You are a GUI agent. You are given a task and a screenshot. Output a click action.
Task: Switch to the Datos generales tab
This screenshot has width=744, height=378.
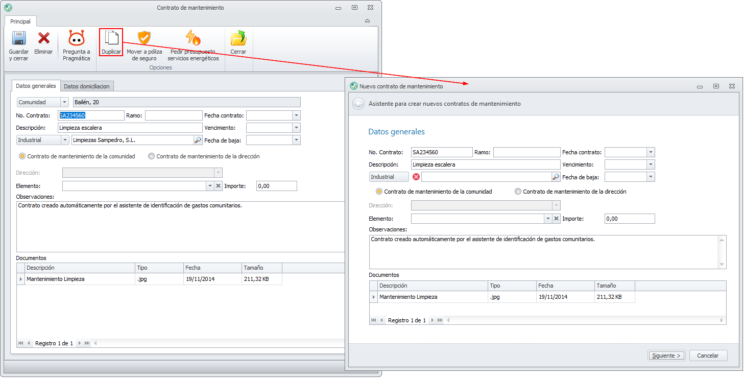point(36,86)
